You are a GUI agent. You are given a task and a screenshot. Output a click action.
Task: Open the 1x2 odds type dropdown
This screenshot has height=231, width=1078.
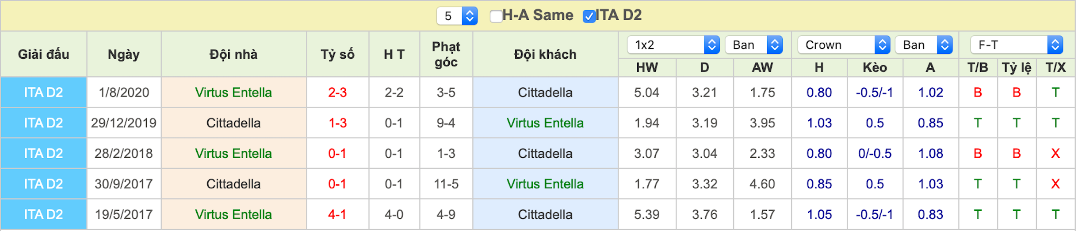click(673, 45)
